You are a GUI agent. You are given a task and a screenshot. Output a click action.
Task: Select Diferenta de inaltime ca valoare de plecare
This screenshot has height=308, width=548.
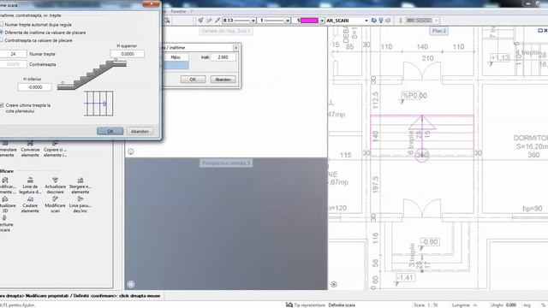click(x=2, y=33)
